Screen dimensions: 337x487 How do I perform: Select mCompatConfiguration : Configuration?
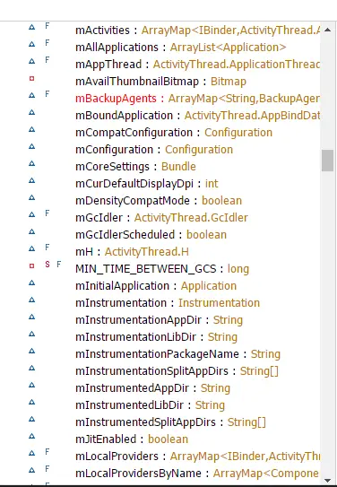click(x=174, y=133)
